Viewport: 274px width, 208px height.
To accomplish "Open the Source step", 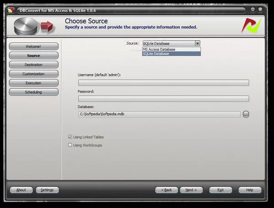I will click(33, 55).
